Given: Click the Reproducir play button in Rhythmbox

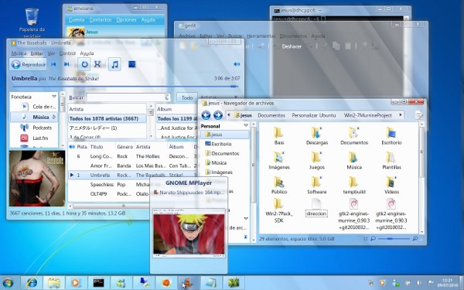Looking at the screenshot, I should pos(28,64).
